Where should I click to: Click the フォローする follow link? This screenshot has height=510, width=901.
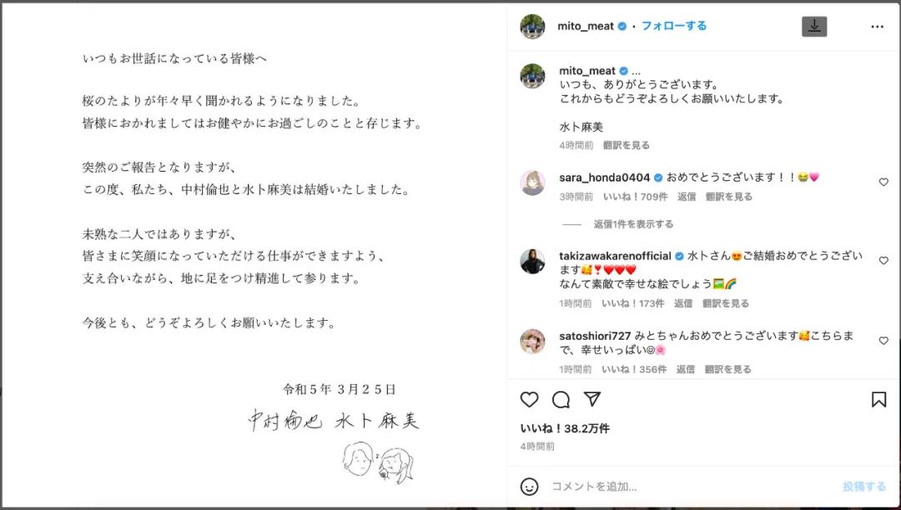(x=673, y=26)
